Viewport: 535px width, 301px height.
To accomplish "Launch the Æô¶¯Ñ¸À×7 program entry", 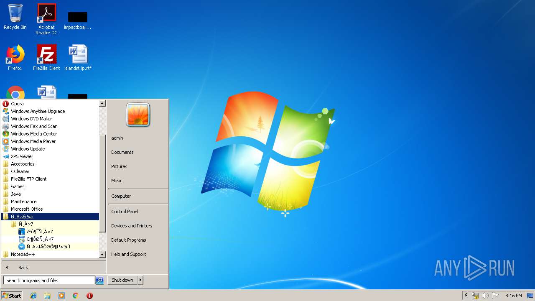I will [50, 232].
